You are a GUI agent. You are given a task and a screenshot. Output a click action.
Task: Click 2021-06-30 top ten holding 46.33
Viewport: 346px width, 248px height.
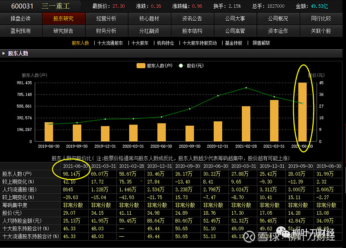click(x=69, y=229)
